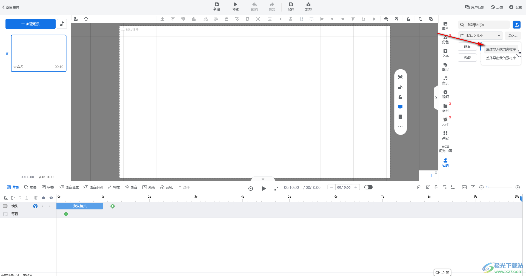The width and height of the screenshot is (526, 276).
Task: Click the fit-to-screen icon in floating bar
Action: click(x=400, y=77)
